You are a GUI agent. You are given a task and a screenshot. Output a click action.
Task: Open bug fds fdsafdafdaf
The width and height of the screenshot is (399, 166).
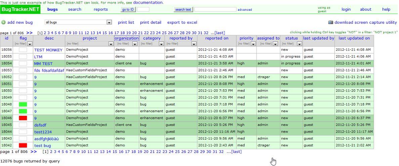[49, 71]
